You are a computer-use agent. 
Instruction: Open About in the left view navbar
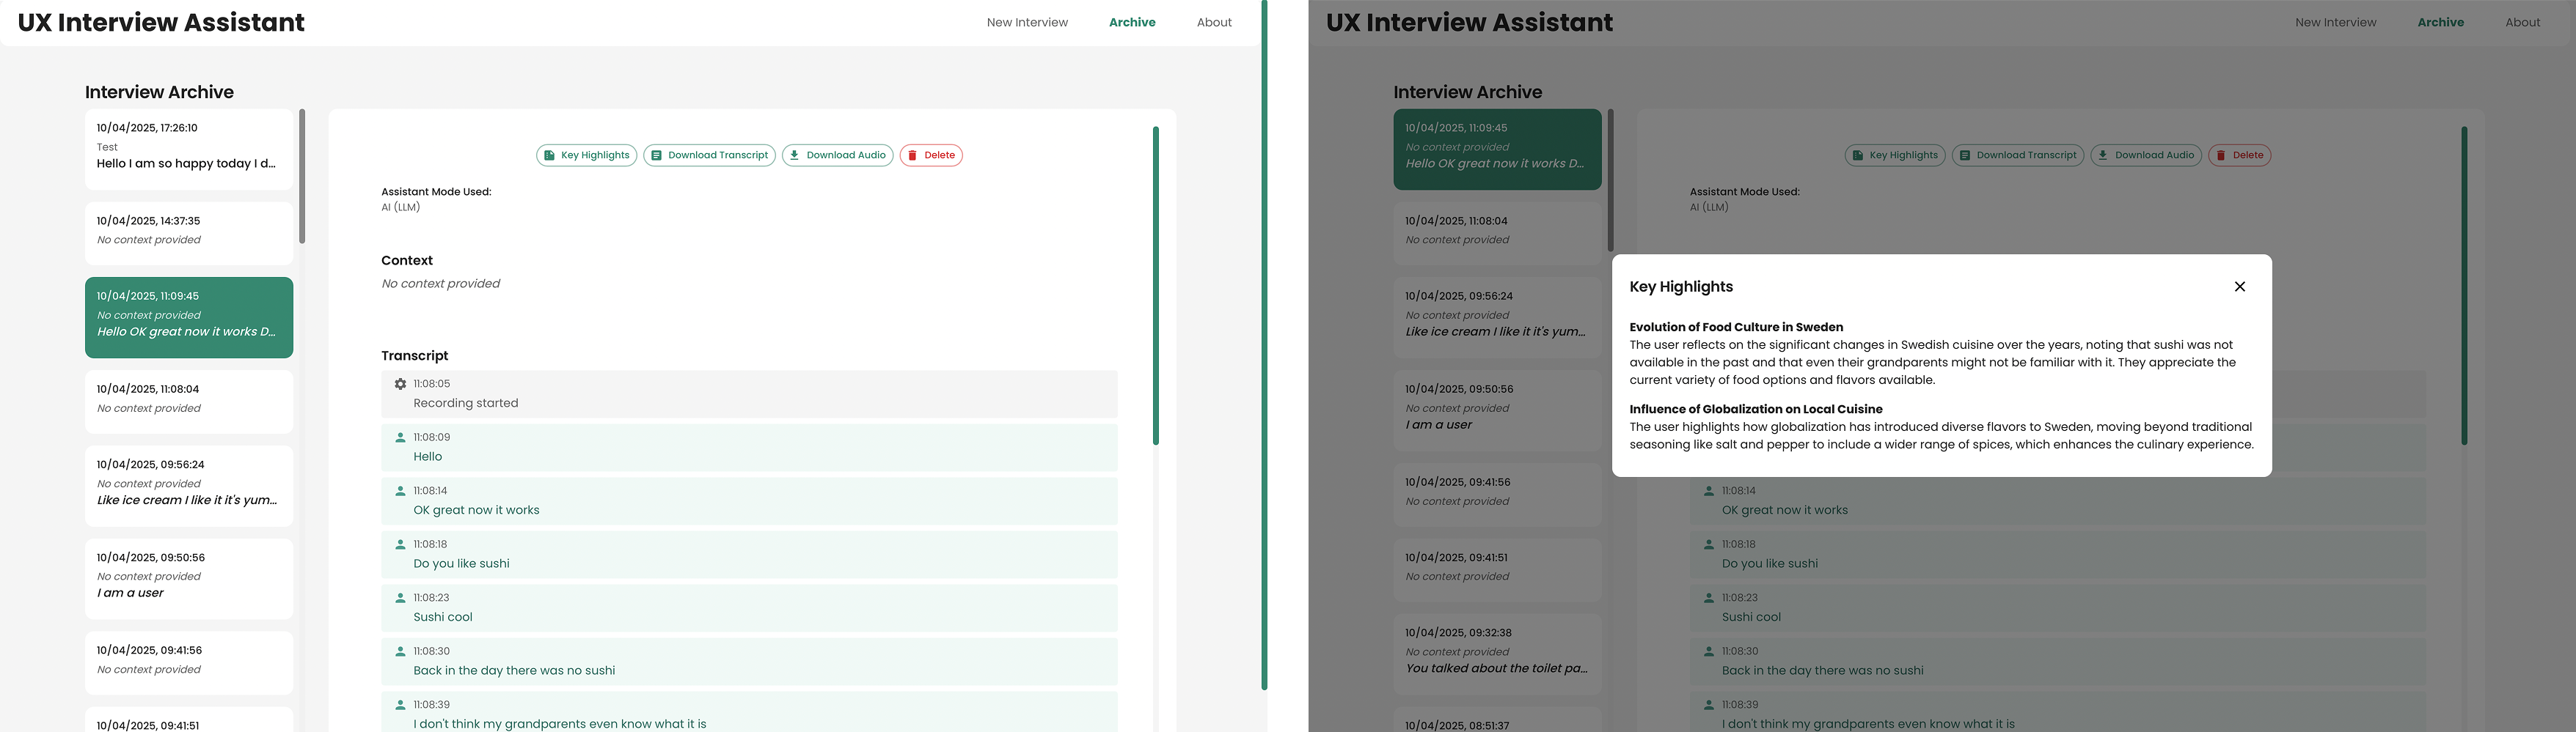coord(1214,22)
